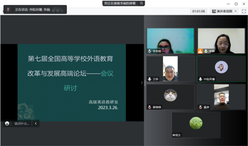
Task: Select 李雪铭's video thumbnail
Action: click(170, 41)
